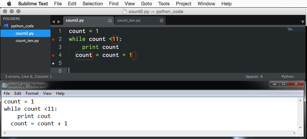Click <11: in the Notepad text
This screenshot has width=307, height=139.
coord(51,109)
